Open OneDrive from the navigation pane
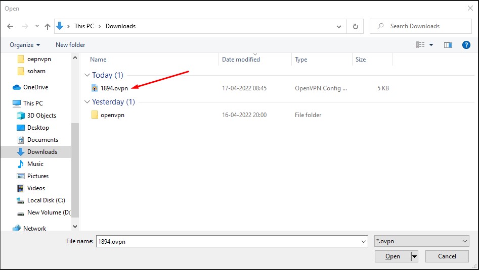479x270 pixels. 35,87
